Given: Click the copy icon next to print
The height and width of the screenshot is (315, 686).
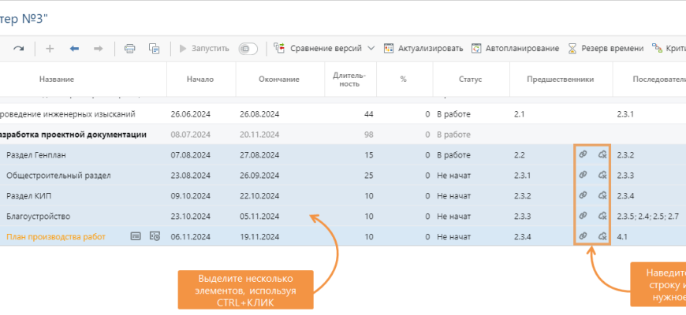Looking at the screenshot, I should 155,49.
